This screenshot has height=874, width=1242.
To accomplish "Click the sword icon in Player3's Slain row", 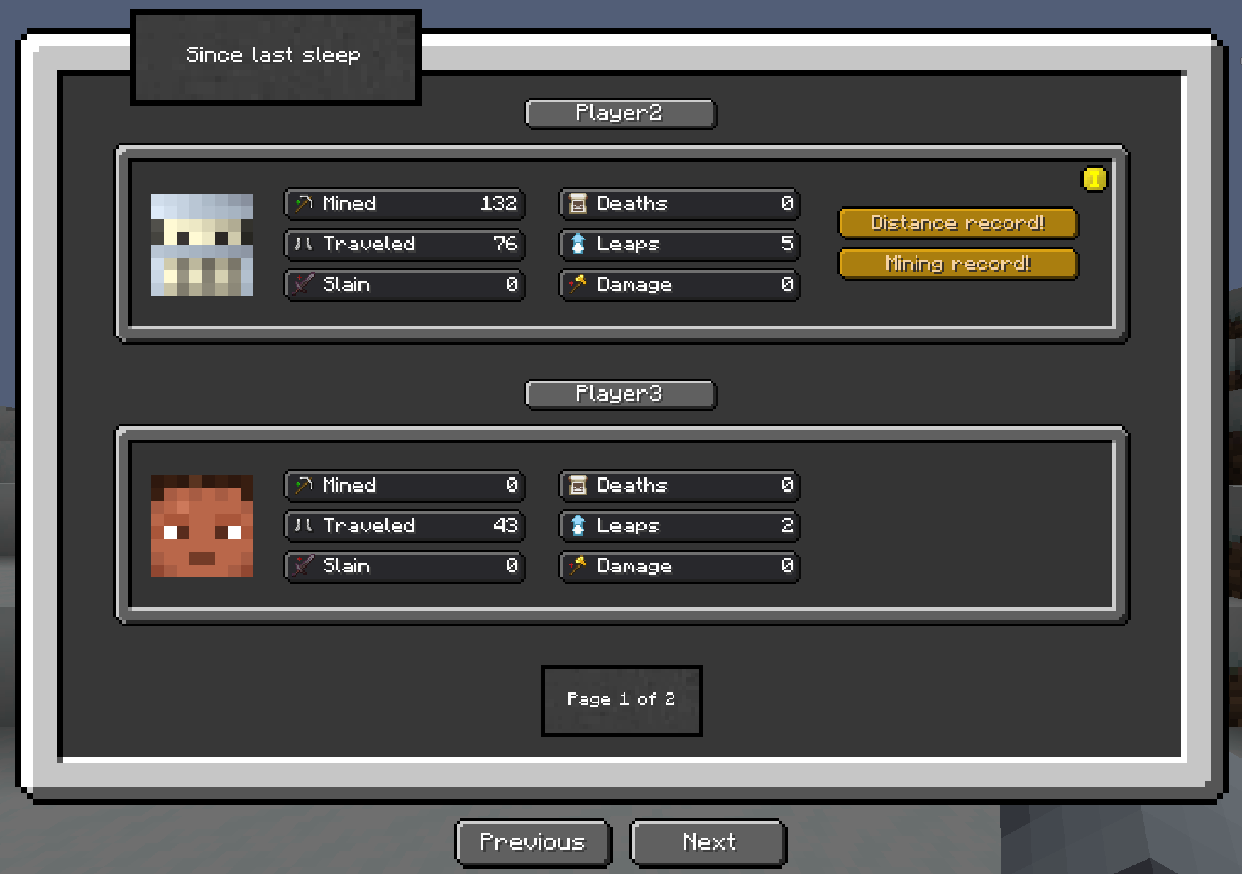I will point(304,566).
